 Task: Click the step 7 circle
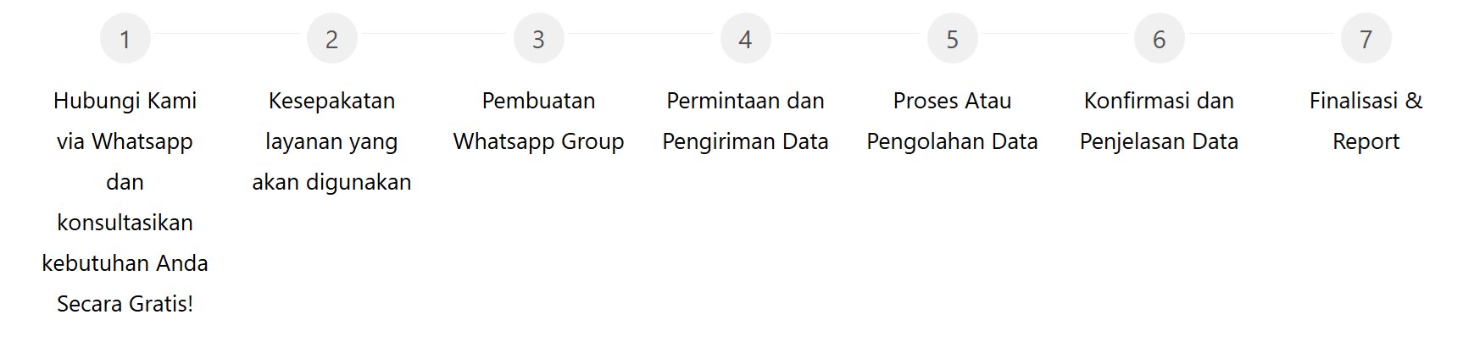[x=1366, y=38]
